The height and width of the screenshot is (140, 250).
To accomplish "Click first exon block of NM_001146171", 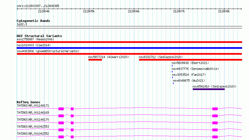I will [61, 109].
